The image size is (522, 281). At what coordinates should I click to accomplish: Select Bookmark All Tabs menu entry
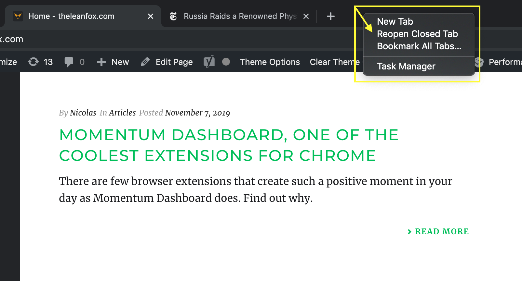click(x=419, y=46)
